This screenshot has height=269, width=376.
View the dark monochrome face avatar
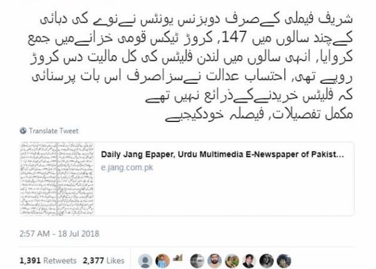(x=266, y=261)
